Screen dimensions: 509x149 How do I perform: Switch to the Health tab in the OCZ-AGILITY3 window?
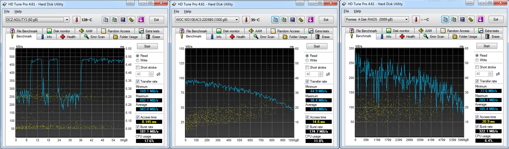(68, 37)
